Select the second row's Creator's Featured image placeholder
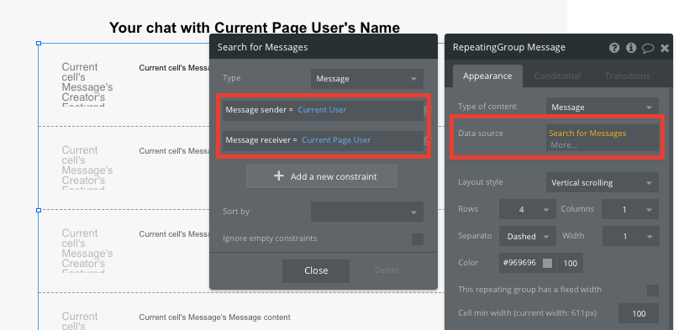679x330 pixels. (87, 167)
